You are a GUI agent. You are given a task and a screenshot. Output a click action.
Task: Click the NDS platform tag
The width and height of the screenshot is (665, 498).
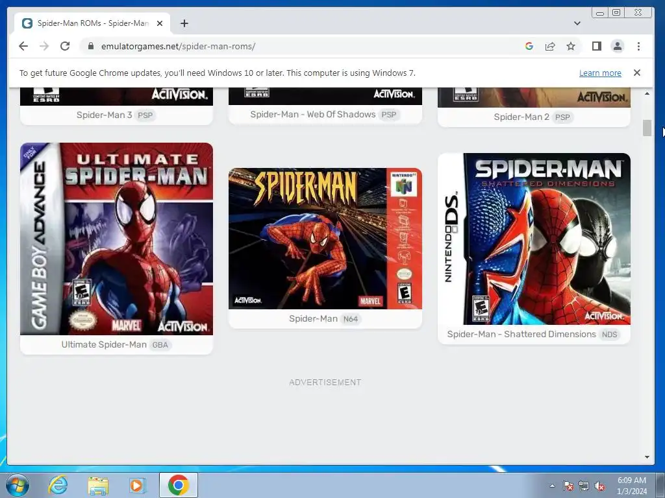tap(609, 335)
